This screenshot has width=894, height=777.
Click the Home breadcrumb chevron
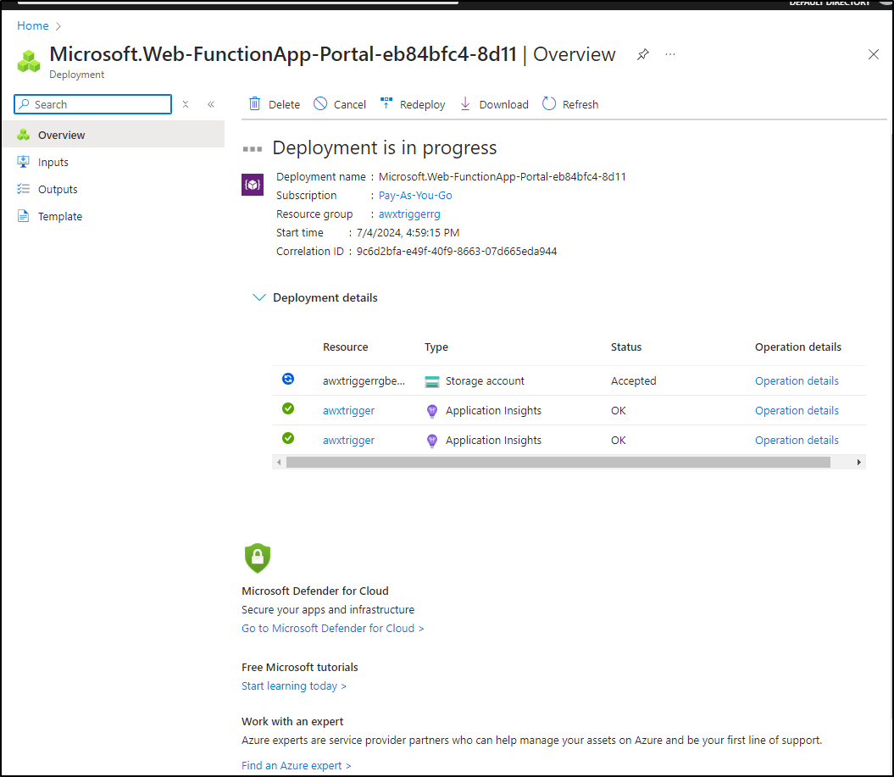click(x=58, y=26)
